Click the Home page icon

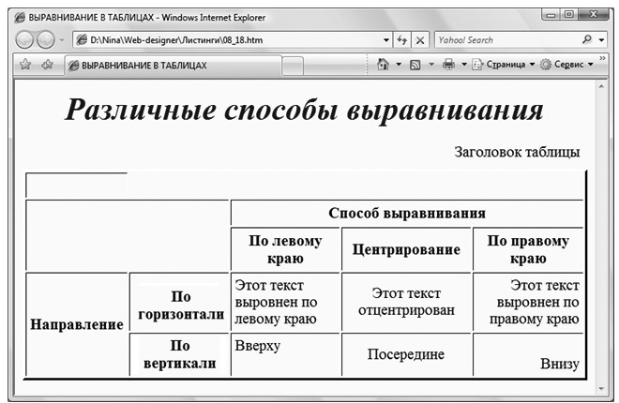click(x=383, y=66)
